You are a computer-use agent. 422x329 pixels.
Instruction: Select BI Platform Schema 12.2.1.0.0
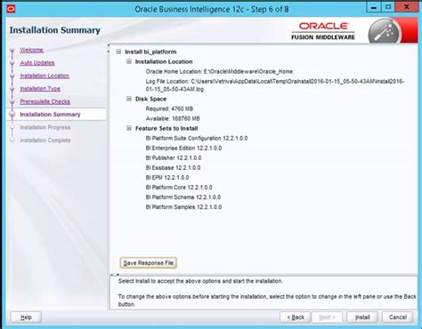(183, 197)
